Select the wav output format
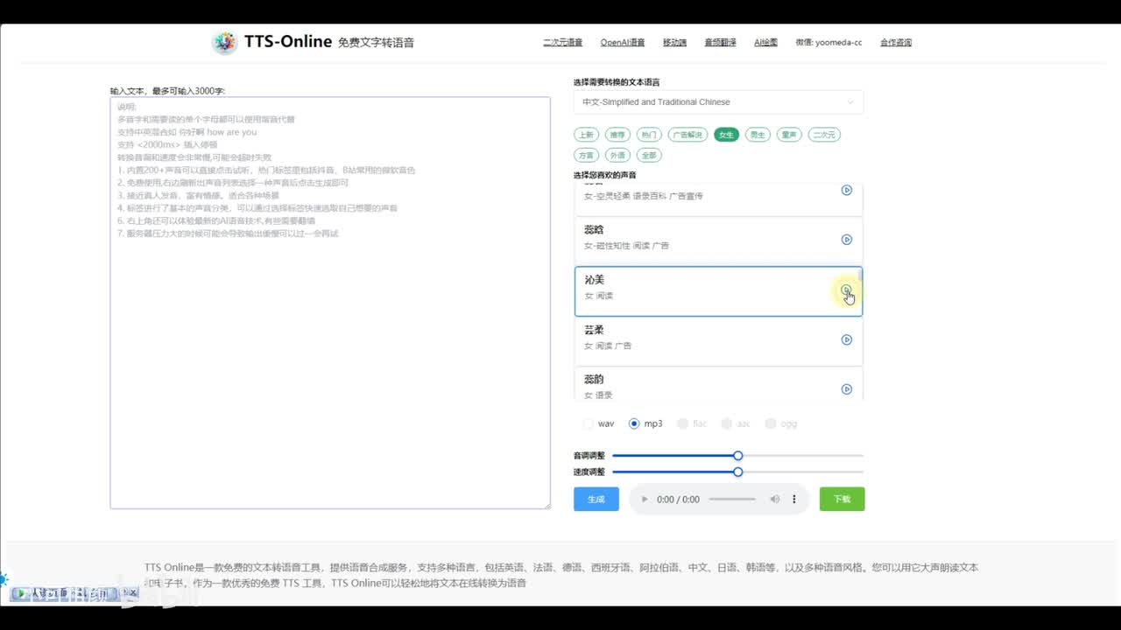The height and width of the screenshot is (630, 1121). [x=588, y=423]
